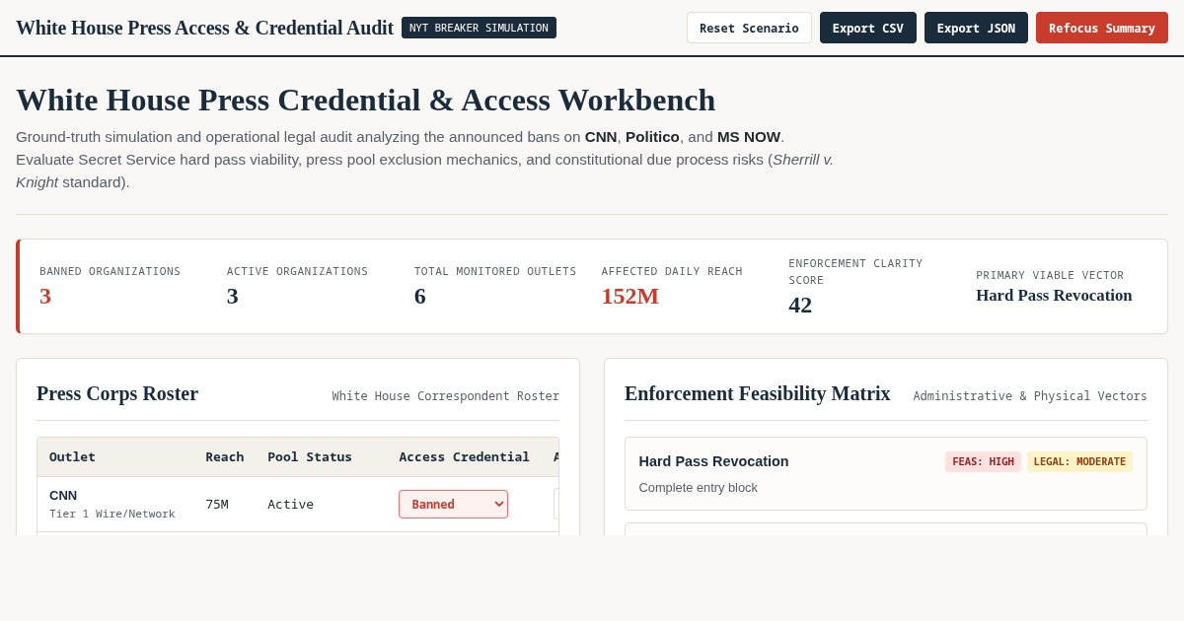Click the Tier 1 Wire/Network label
The width and height of the screenshot is (1184, 621).
coord(111,514)
